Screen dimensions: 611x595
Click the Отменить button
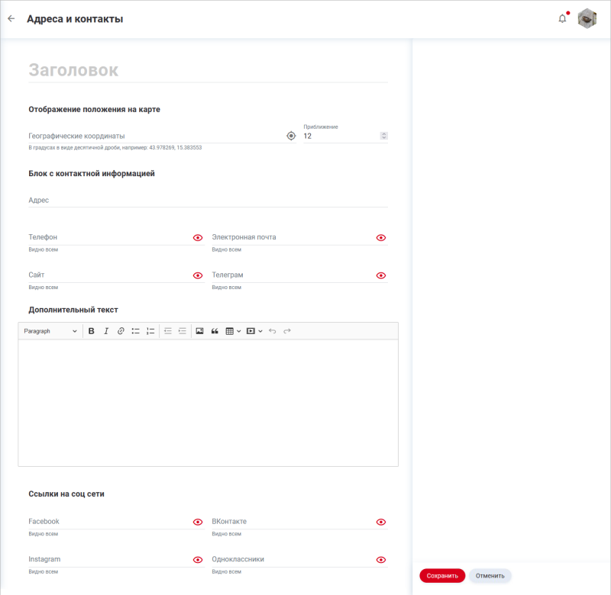coord(490,576)
